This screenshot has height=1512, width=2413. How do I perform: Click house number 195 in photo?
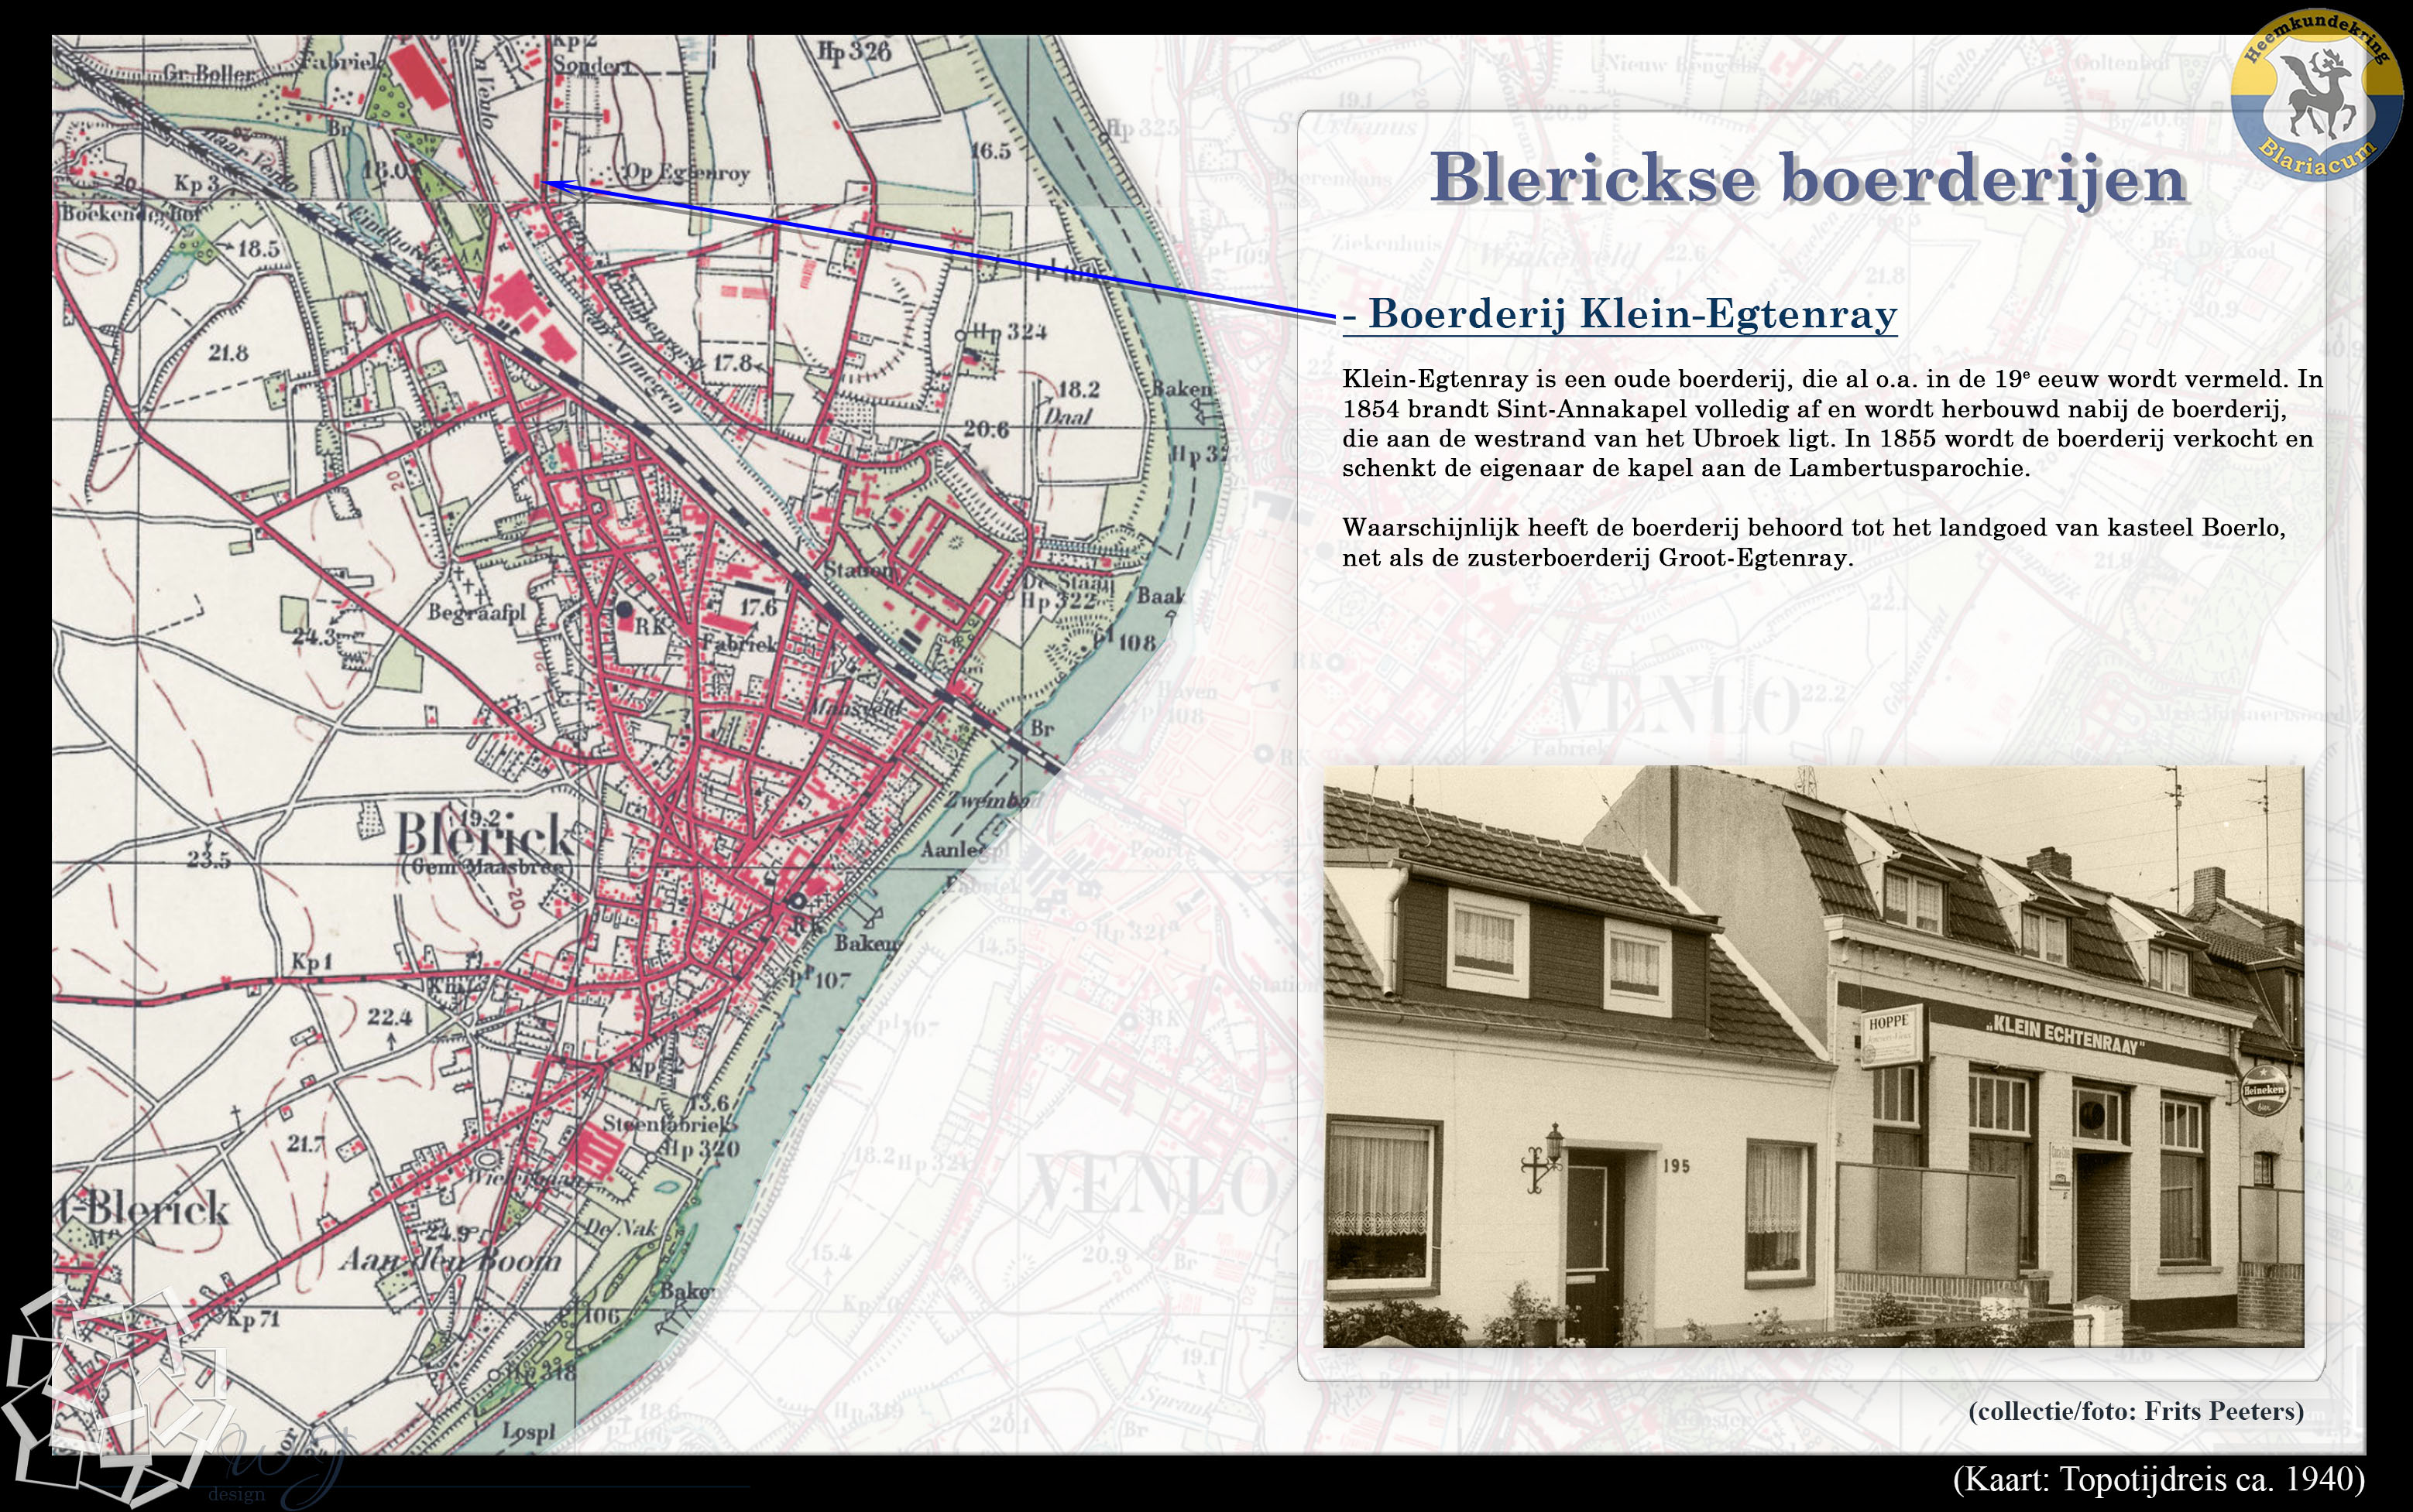[x=1677, y=1166]
